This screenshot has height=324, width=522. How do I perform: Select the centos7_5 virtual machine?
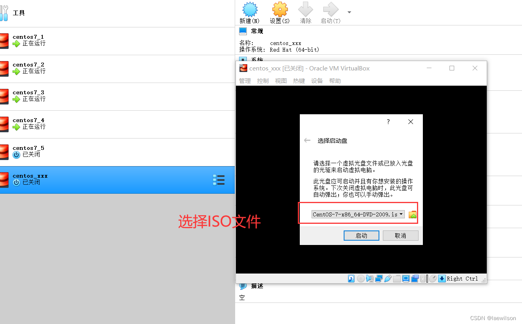point(117,152)
